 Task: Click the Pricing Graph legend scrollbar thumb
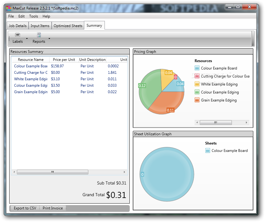pos(216,122)
